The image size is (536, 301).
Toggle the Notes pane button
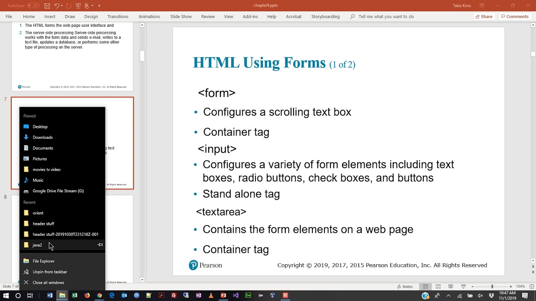click(x=405, y=286)
